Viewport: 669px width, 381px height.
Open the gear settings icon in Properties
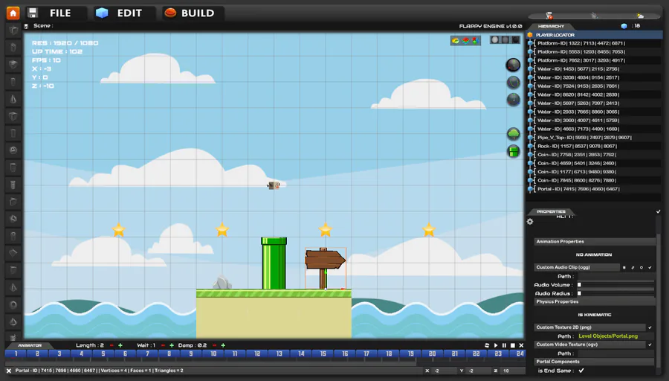(x=530, y=221)
